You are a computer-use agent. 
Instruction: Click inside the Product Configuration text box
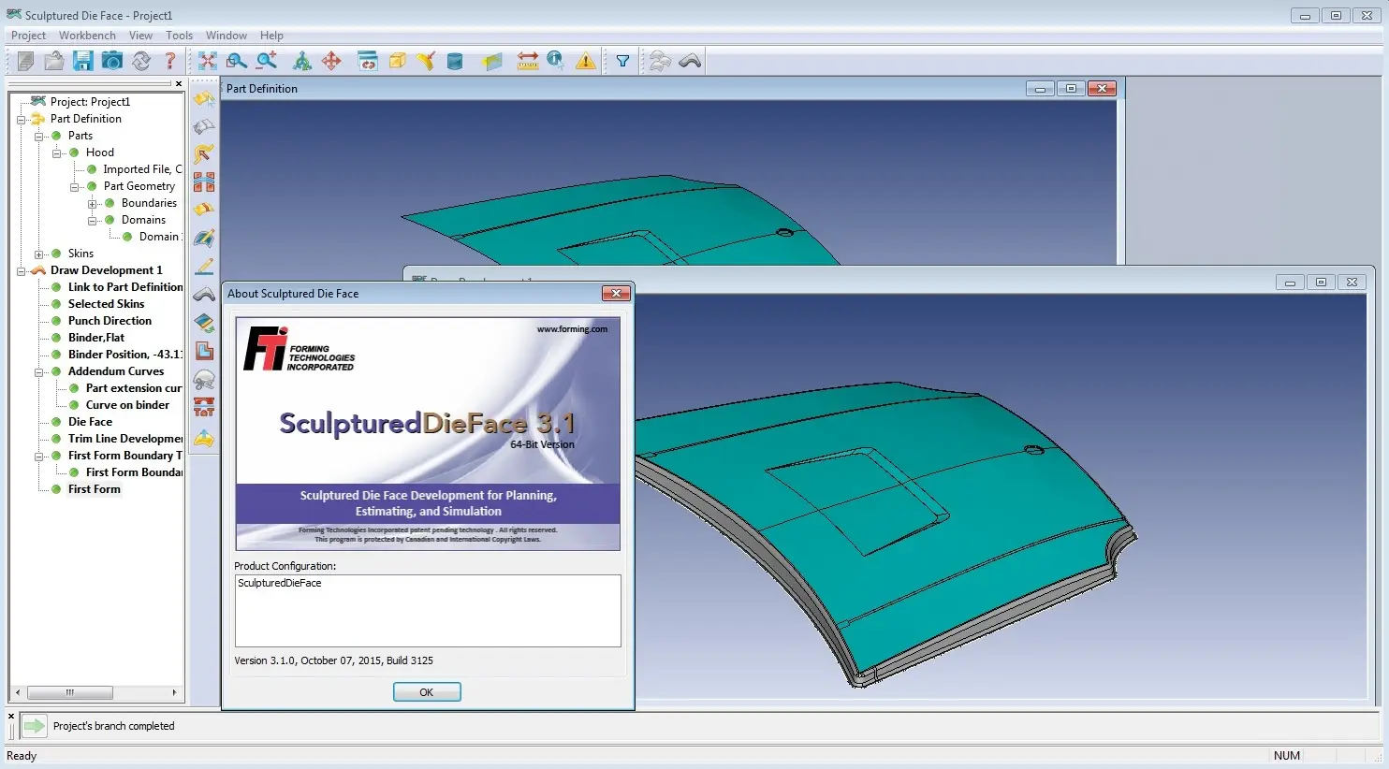coord(428,611)
